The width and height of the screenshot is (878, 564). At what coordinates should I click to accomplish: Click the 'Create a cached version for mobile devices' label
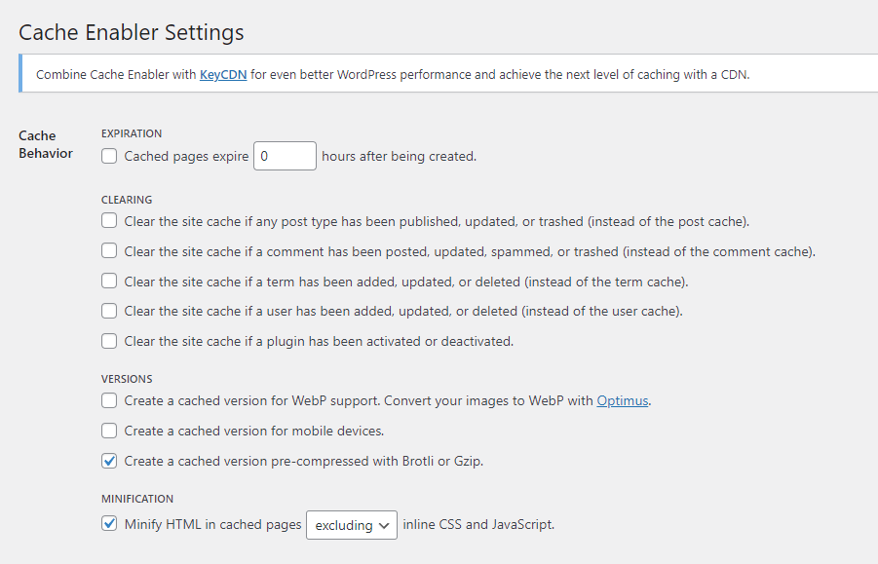(x=254, y=431)
